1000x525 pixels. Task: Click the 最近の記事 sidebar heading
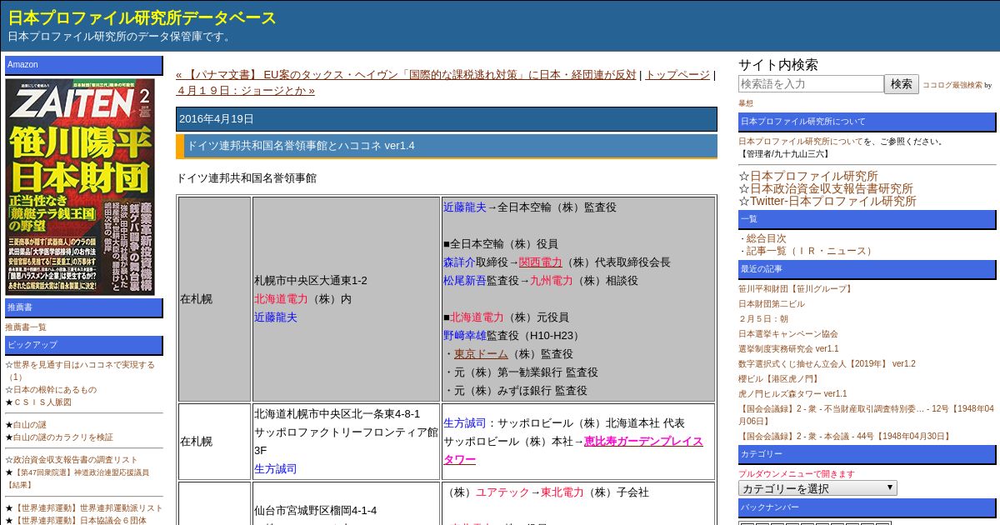[x=867, y=269]
